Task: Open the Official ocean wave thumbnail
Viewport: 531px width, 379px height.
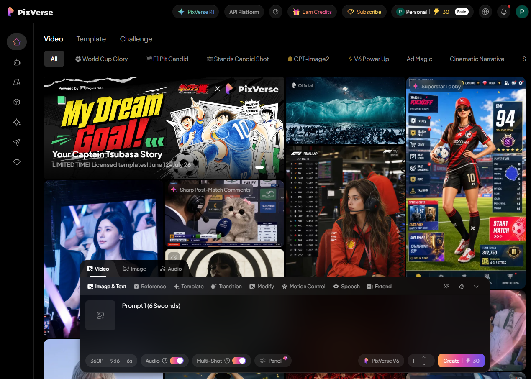Action: [x=345, y=110]
